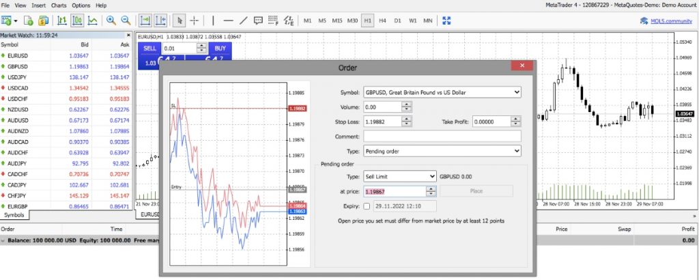Click the zoom in magnifier icon
The image size is (699, 280).
coord(111,20)
